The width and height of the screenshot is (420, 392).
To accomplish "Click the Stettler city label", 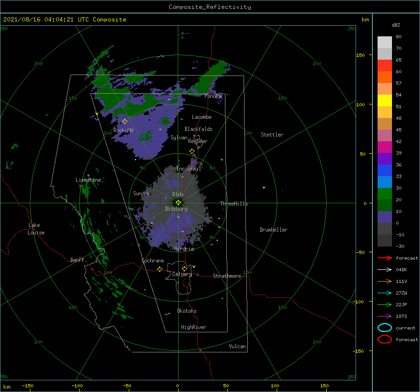I will (x=272, y=135).
